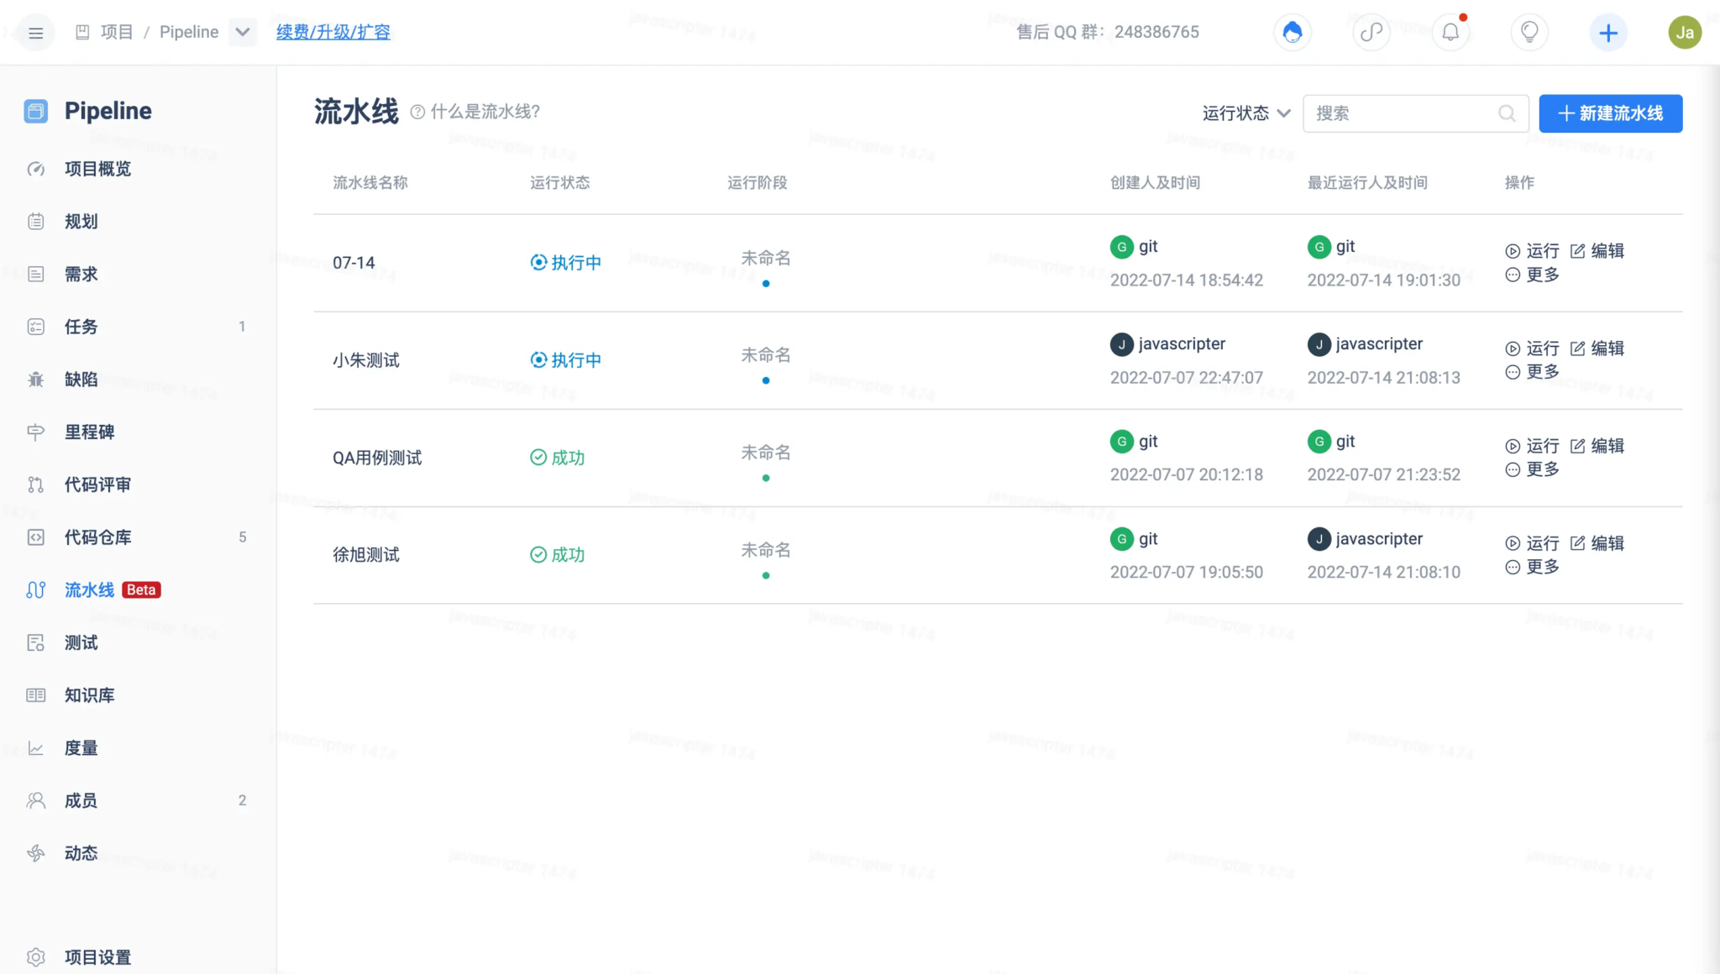Click the hamburger menu icon
This screenshot has width=1720, height=974.
tap(35, 32)
